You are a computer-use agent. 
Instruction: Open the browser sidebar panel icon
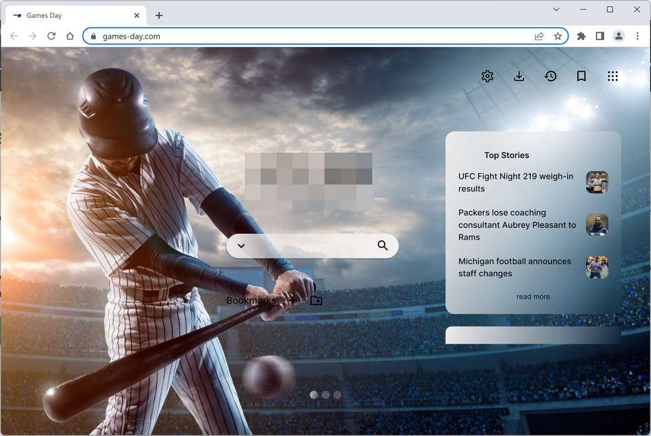coord(599,36)
